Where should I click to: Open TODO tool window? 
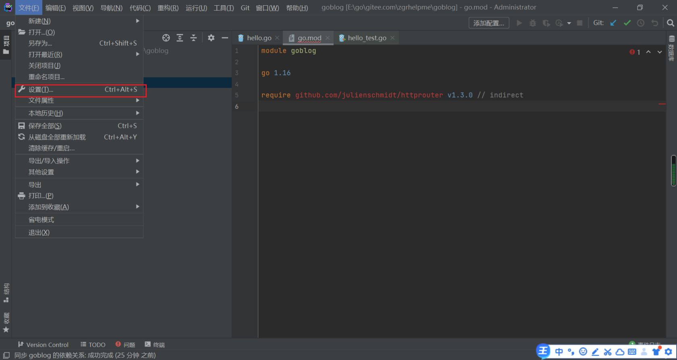point(93,345)
